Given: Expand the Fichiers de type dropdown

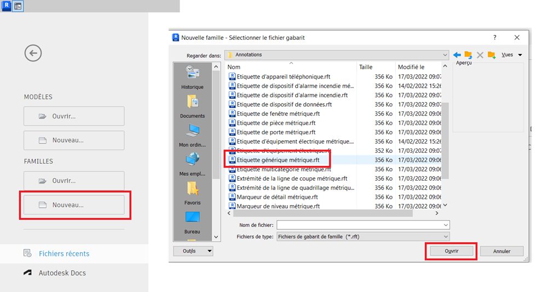Looking at the screenshot, I should point(446,236).
